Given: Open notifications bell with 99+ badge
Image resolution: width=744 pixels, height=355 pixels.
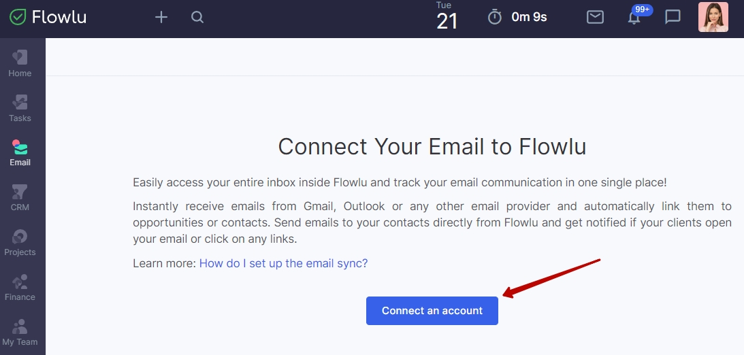Looking at the screenshot, I should pos(634,18).
